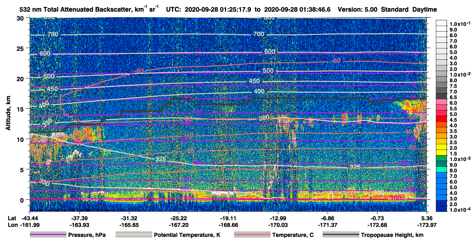Click the 30 altitude tick label
474x243 pixels.
(21, 18)
